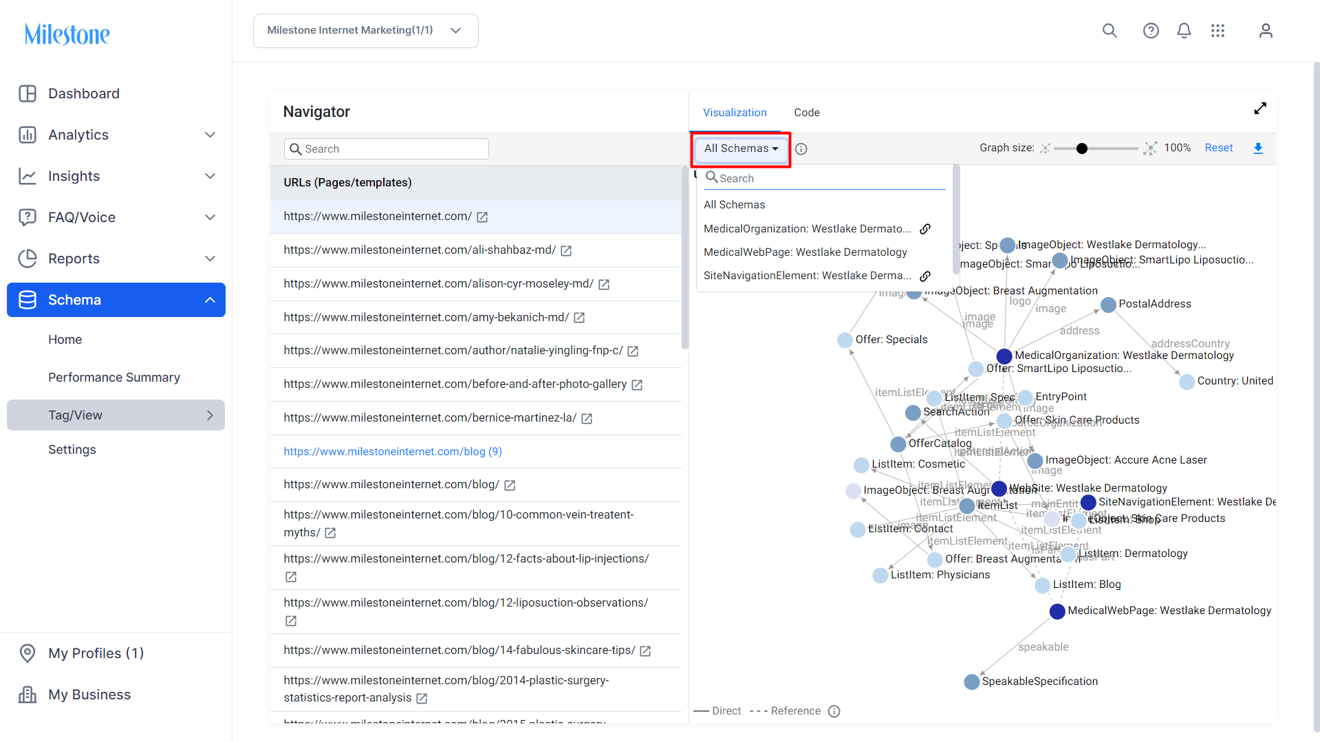Image resolution: width=1320 pixels, height=742 pixels.
Task: Open bernice-martinez-la external link icon
Action: (587, 419)
